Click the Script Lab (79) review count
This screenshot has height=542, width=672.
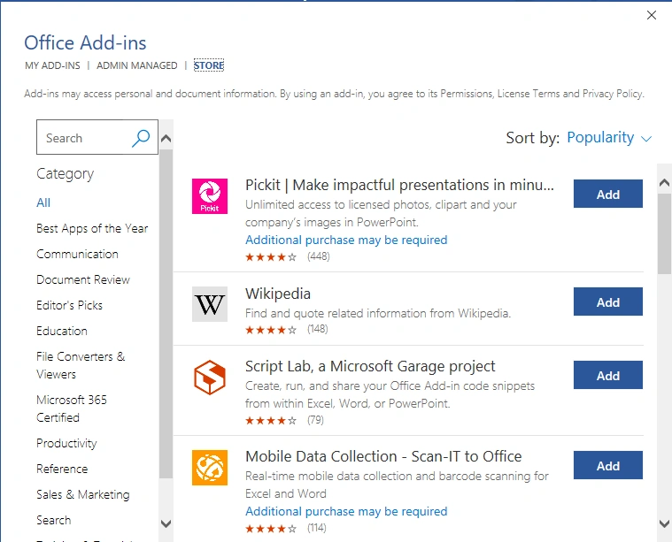coord(315,420)
